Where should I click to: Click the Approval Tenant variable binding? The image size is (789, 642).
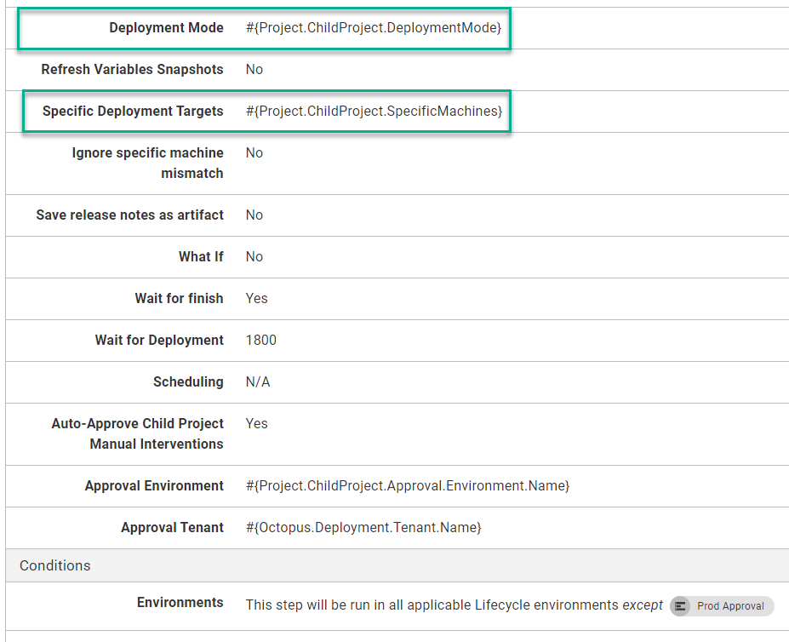click(362, 527)
